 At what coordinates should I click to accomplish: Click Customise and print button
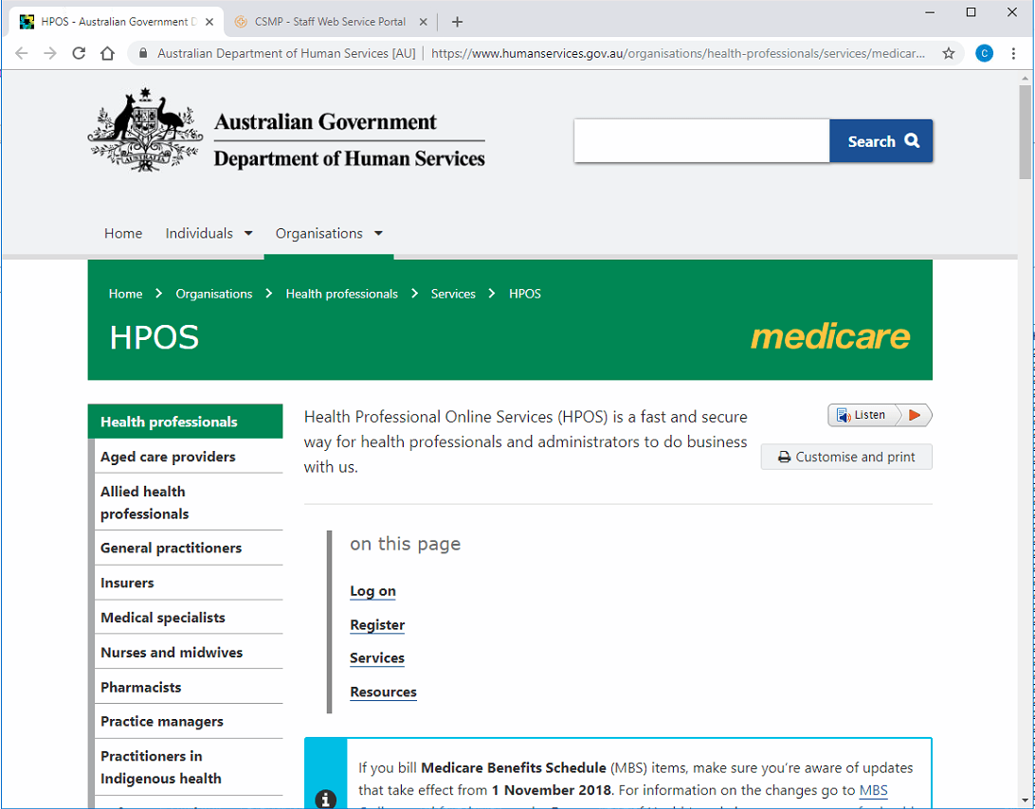[846, 457]
